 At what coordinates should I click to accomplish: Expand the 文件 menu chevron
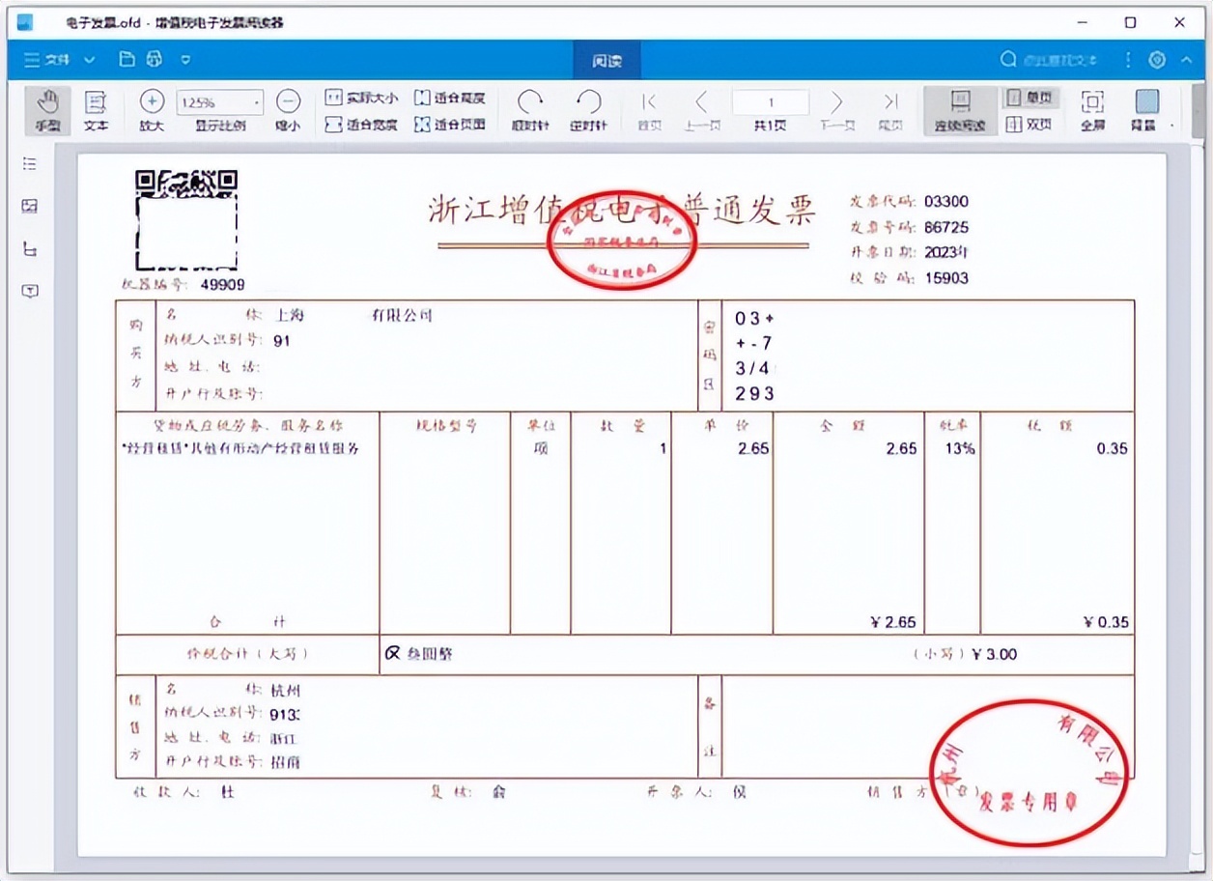[x=89, y=59]
